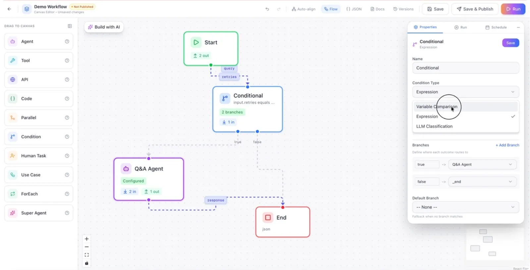Run the workflow with Run button
530x270 pixels.
click(513, 9)
